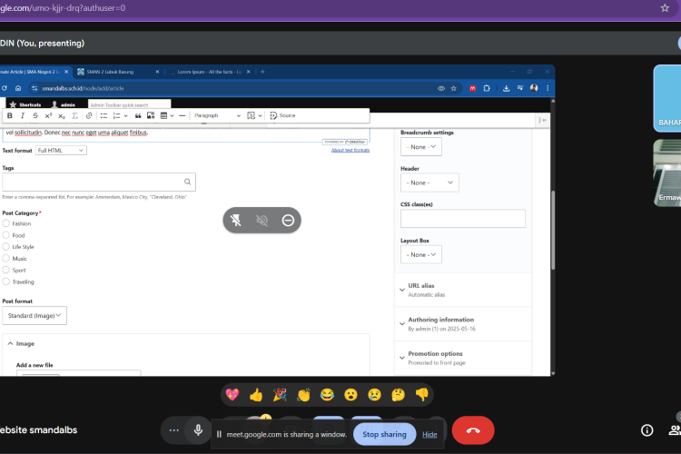Select the Music post category
Image resolution: width=681 pixels, height=454 pixels.
pos(6,258)
